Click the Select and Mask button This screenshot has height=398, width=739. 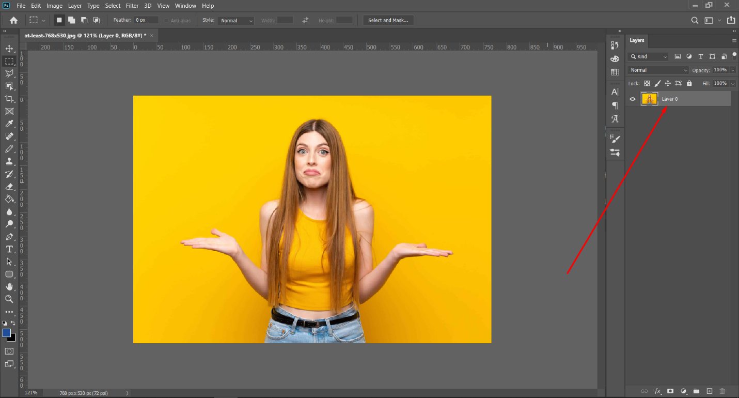coord(388,20)
